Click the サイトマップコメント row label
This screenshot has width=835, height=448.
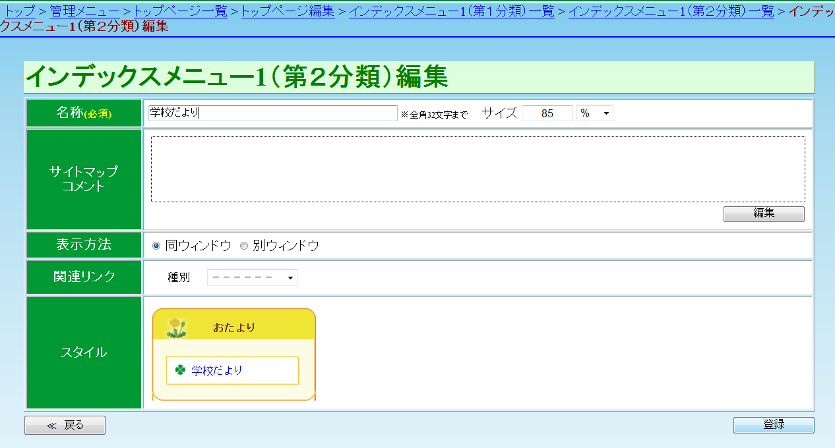(84, 179)
